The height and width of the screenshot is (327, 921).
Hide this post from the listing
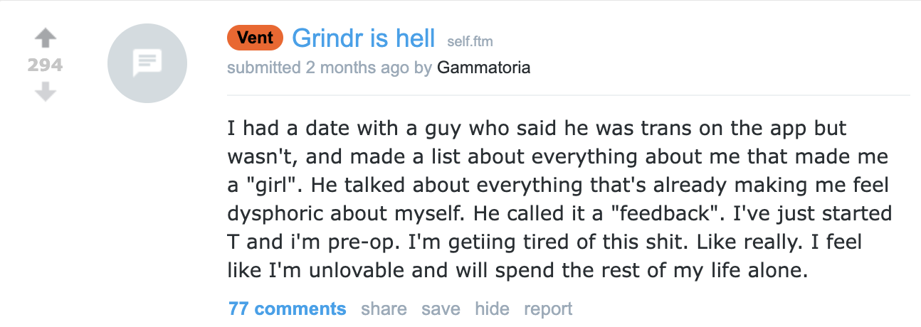click(492, 309)
